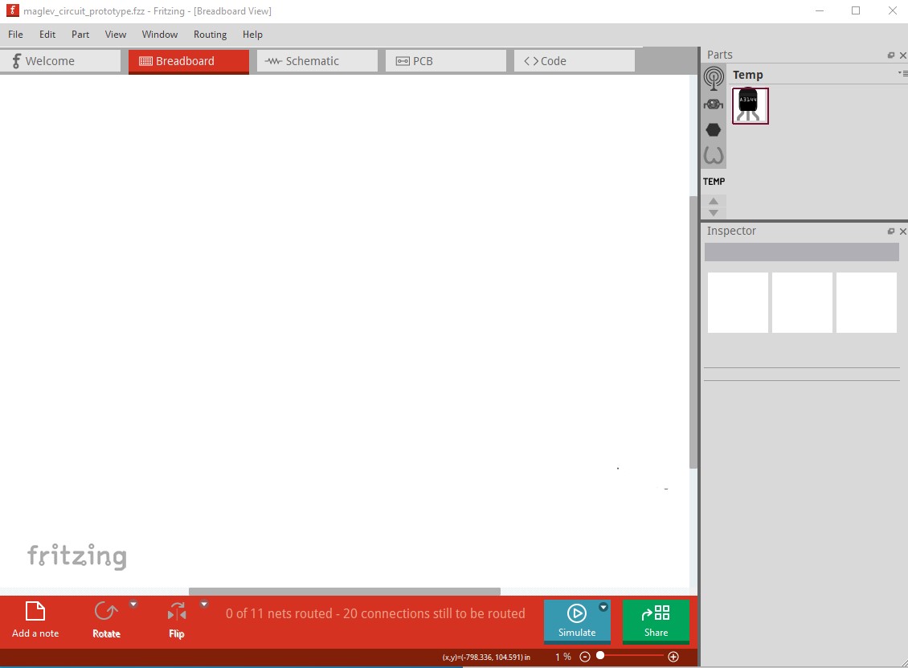Float the Parts panel window

[890, 55]
